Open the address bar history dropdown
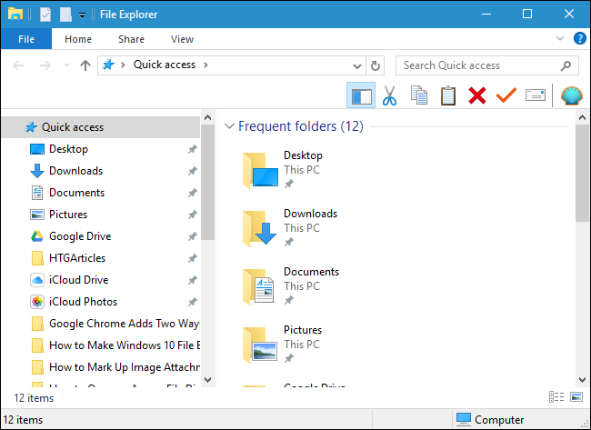This screenshot has width=591, height=430. [x=358, y=65]
